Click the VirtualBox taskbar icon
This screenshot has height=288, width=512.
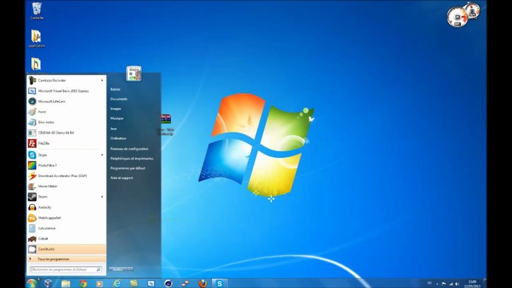pyautogui.click(x=48, y=283)
